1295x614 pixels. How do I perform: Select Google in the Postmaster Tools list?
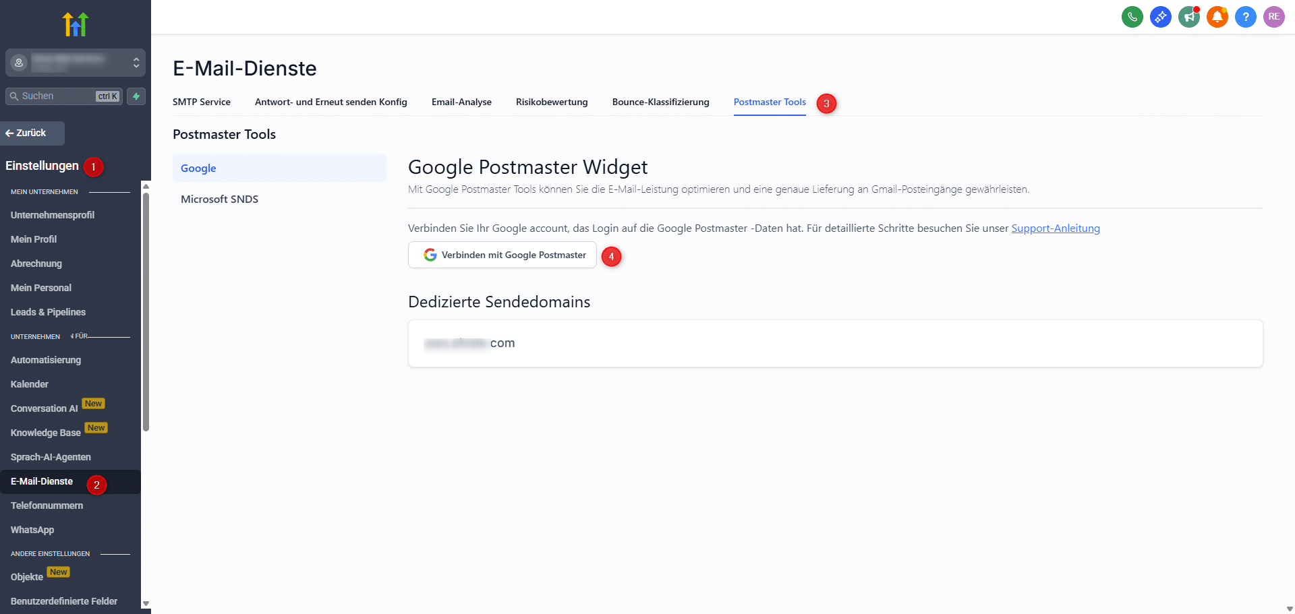[279, 168]
